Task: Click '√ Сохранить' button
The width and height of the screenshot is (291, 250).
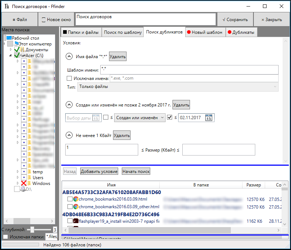Action: tap(235, 19)
